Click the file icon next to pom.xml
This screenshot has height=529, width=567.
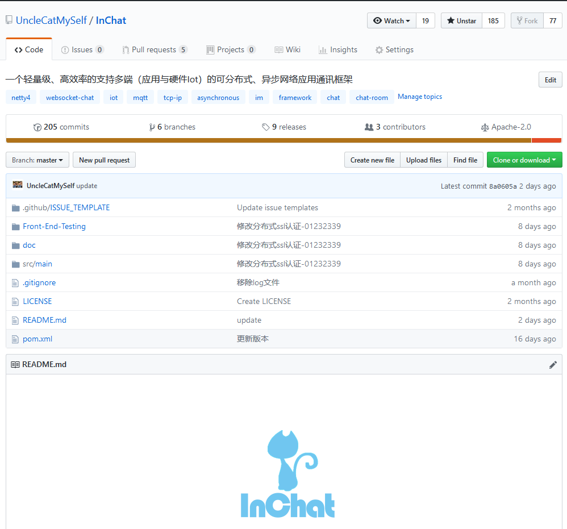(15, 339)
